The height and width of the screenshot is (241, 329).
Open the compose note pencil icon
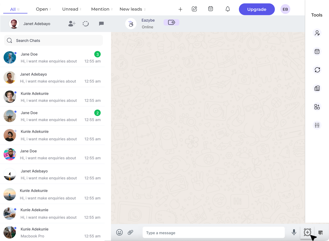[194, 9]
